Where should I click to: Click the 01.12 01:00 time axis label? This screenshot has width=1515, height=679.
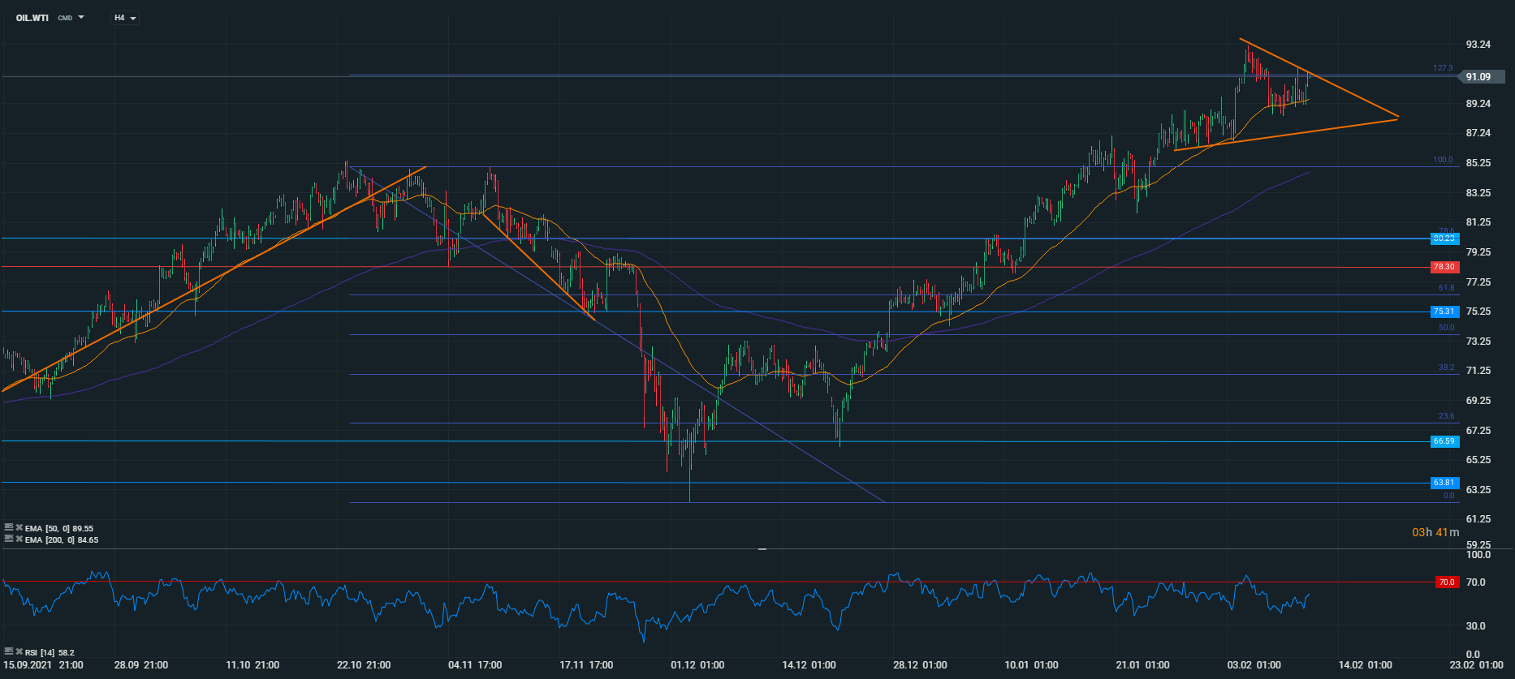pyautogui.click(x=697, y=665)
